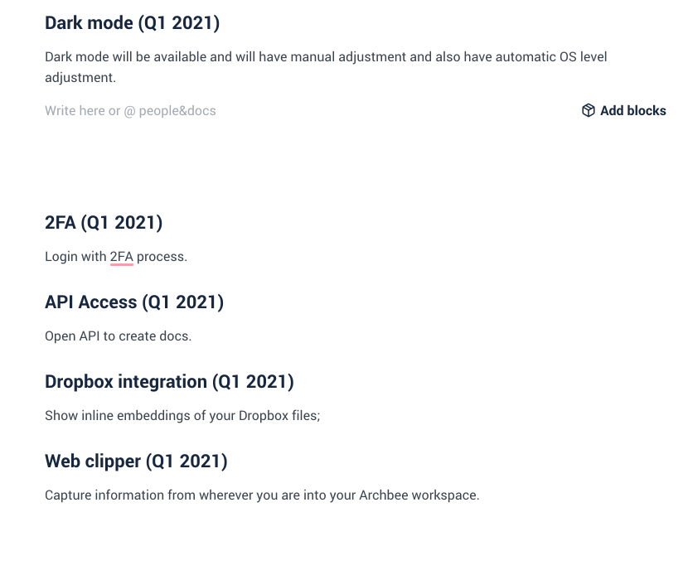This screenshot has height=575, width=688.
Task: Click the Add blocks cube icon
Action: (588, 110)
